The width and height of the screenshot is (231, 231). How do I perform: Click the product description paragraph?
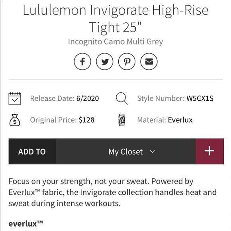click(x=113, y=192)
